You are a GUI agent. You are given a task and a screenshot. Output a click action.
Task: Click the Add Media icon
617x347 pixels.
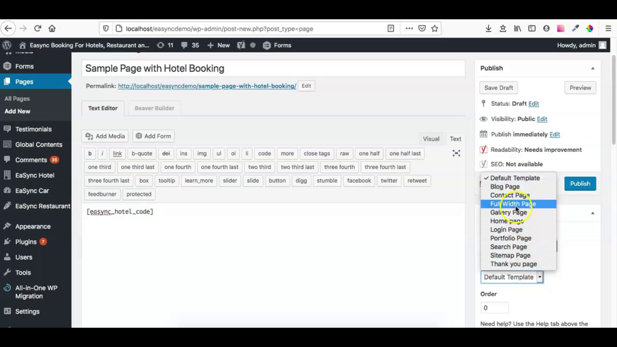click(89, 136)
